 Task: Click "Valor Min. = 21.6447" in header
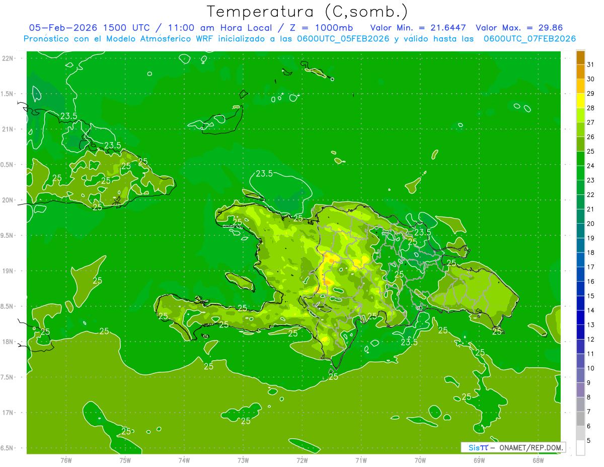pos(418,28)
